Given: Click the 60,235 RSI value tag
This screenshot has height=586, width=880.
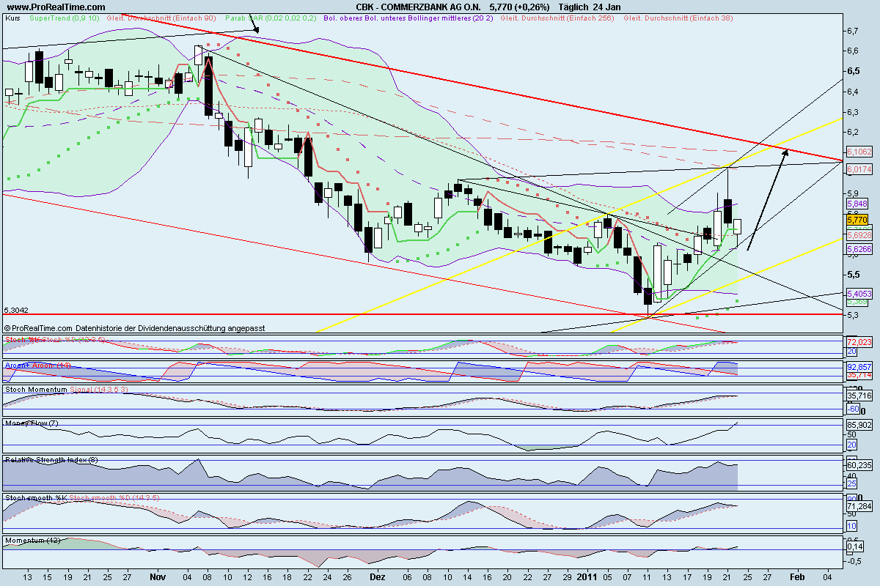Looking at the screenshot, I should coord(858,464).
